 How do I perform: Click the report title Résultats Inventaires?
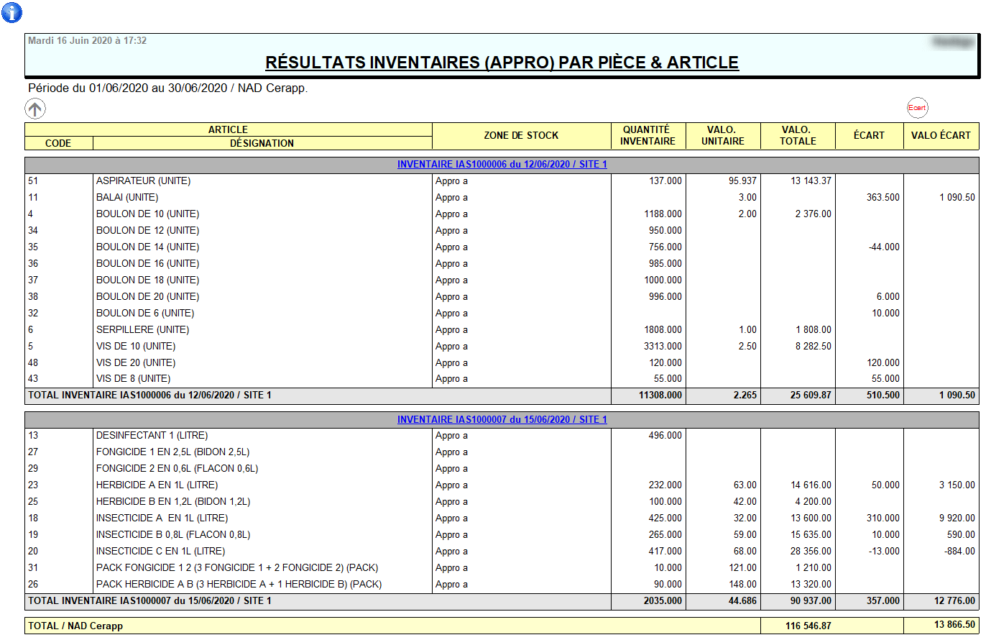tap(502, 63)
